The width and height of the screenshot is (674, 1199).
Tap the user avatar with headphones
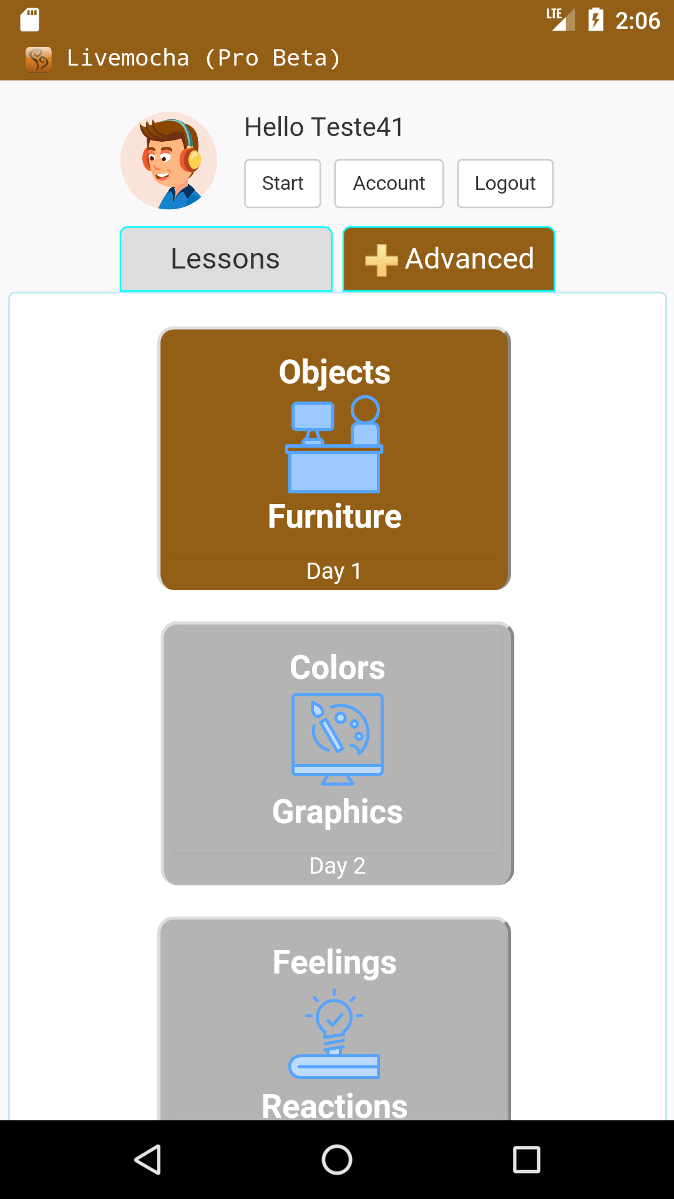click(168, 160)
